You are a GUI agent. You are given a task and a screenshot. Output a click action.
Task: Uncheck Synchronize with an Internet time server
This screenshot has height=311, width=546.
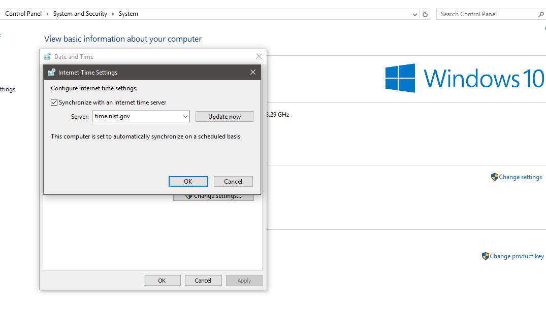[54, 102]
